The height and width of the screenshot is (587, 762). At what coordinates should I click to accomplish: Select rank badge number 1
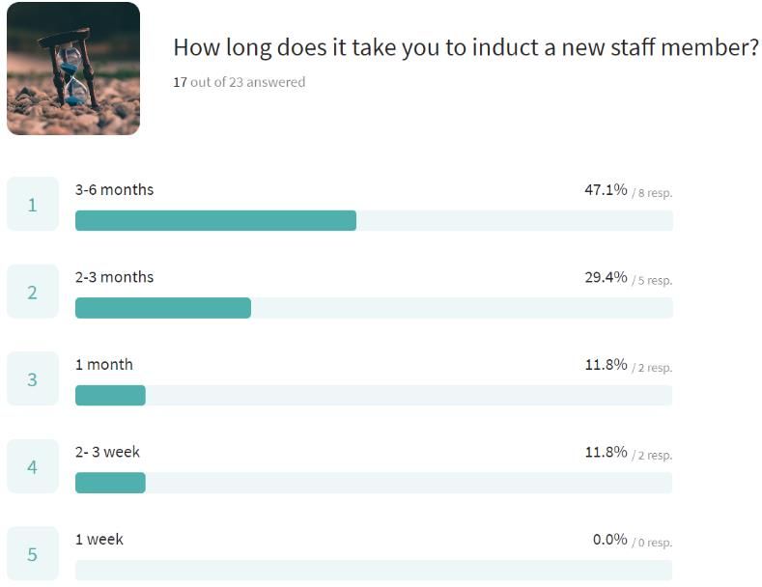coord(33,204)
